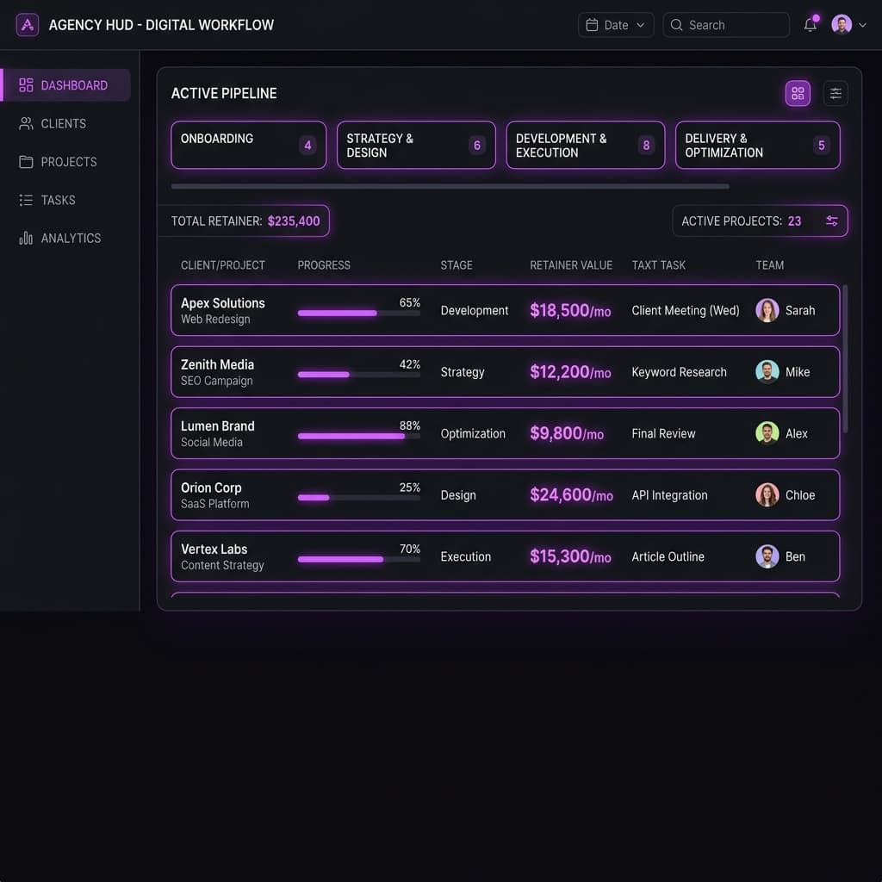882x882 pixels.
Task: Open the Zenith Media project row
Action: point(505,372)
